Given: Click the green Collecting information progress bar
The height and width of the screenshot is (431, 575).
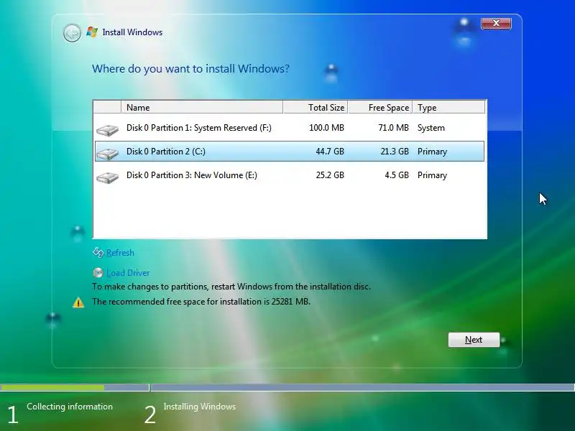Looking at the screenshot, I should tap(52, 387).
